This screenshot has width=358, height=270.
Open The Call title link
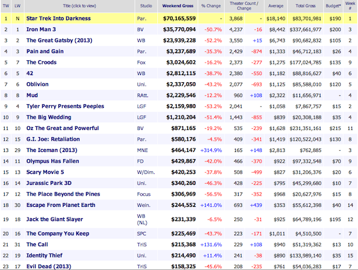click(37, 244)
